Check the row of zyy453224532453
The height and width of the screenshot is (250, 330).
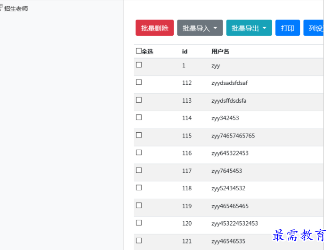(x=139, y=223)
